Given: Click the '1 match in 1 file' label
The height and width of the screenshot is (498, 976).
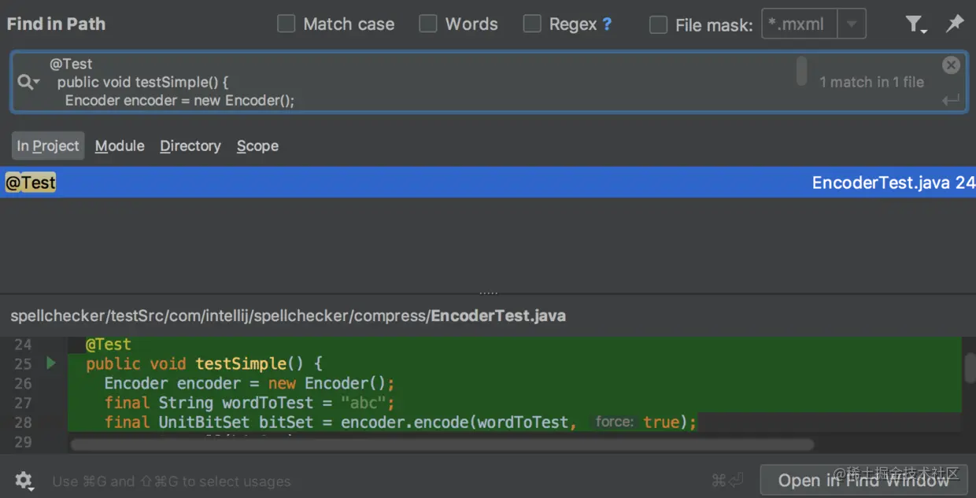Looking at the screenshot, I should pos(871,82).
